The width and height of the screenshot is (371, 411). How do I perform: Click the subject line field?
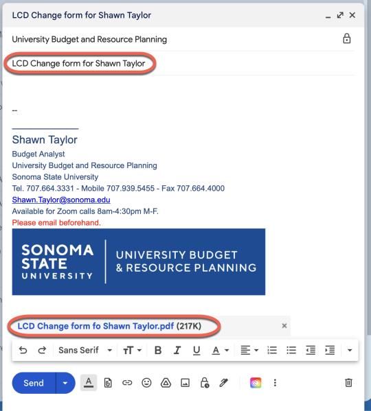pos(183,63)
